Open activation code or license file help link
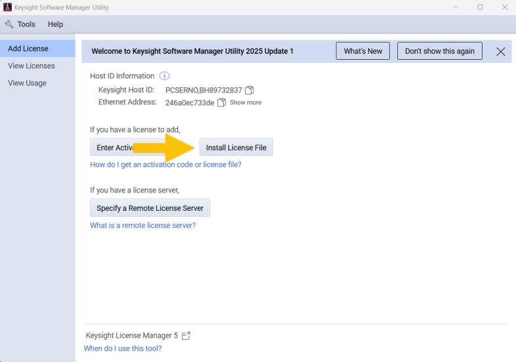The height and width of the screenshot is (362, 516). (x=165, y=164)
